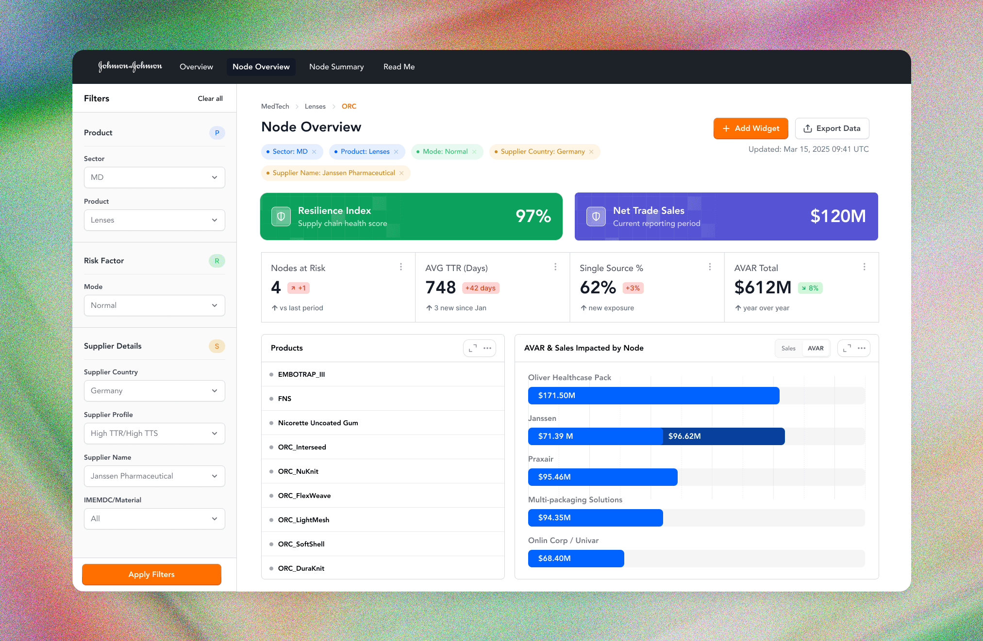The image size is (983, 641).
Task: Open AVAR Total card kebab menu
Action: [864, 267]
